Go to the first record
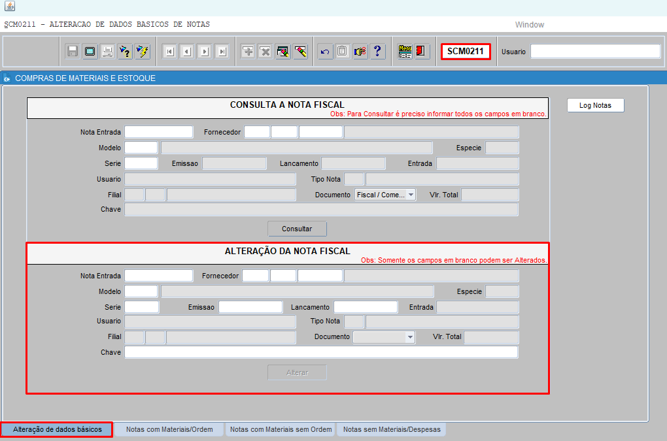This screenshot has height=441, width=667. (169, 52)
